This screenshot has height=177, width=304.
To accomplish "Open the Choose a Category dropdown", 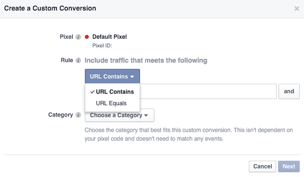I will (x=119, y=115).
